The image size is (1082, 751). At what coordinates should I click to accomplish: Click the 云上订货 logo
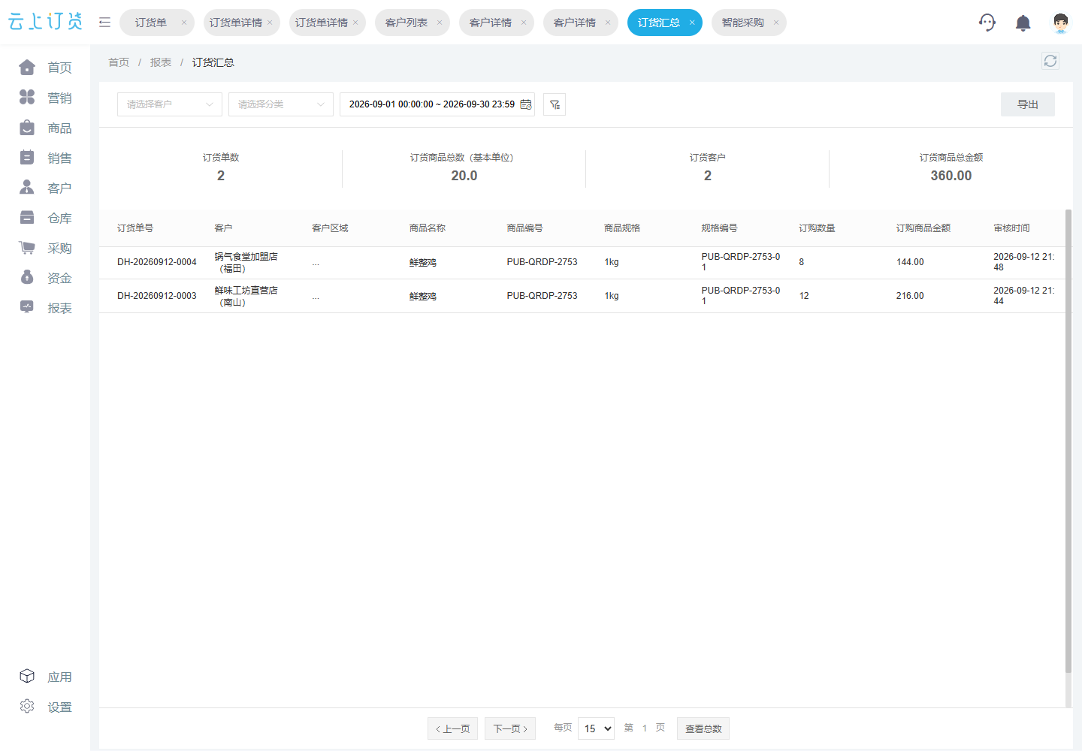[45, 22]
